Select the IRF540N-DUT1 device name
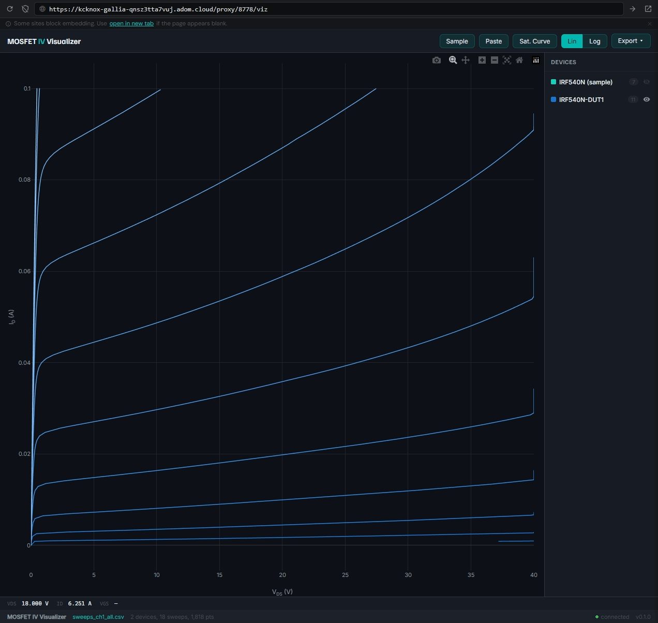Viewport: 658px width, 623px height. [x=581, y=100]
